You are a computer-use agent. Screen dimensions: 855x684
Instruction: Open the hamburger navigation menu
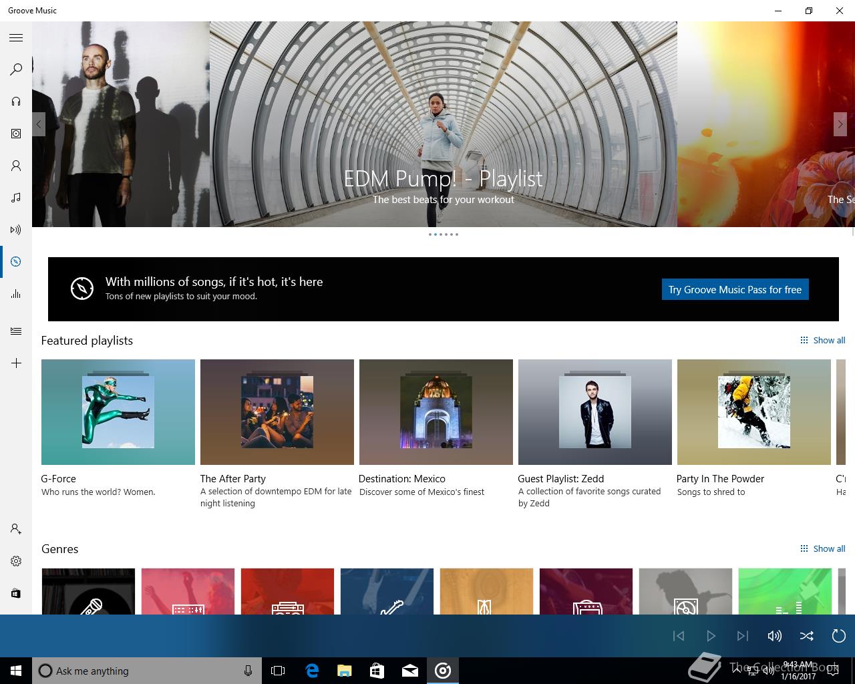click(16, 38)
